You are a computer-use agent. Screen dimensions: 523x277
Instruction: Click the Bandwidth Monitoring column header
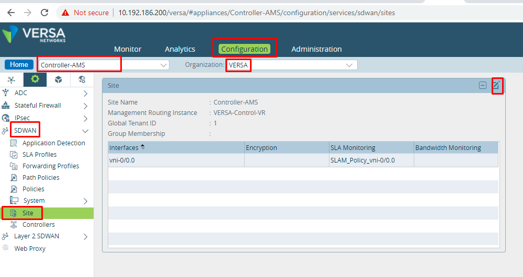[456, 147]
